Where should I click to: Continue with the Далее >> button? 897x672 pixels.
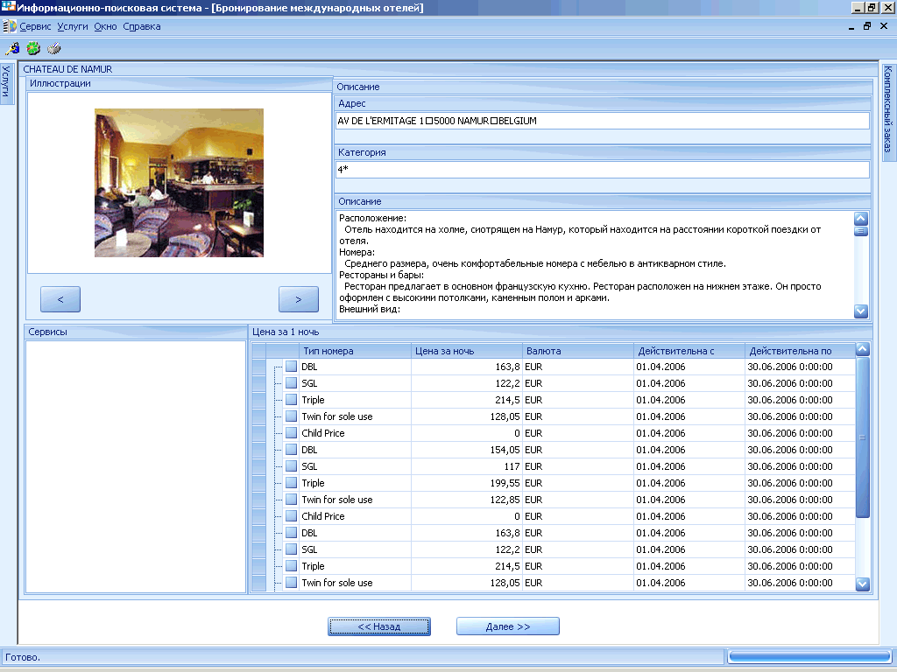coord(508,626)
